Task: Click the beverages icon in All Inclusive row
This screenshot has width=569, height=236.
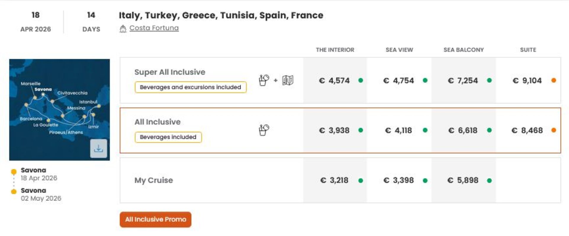Action: (x=263, y=130)
